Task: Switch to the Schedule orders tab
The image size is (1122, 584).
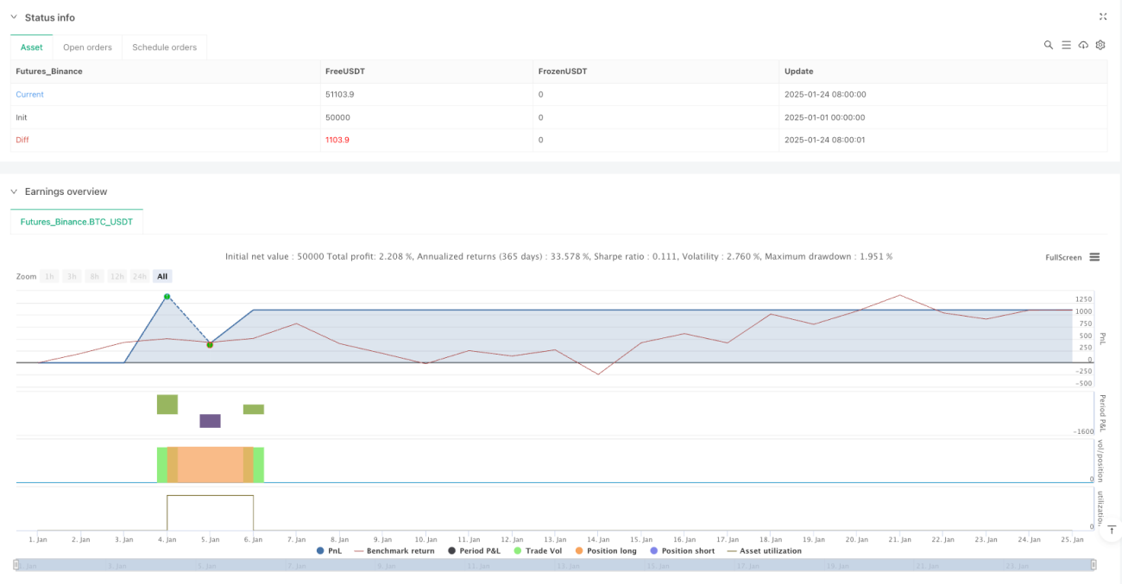Action: (x=165, y=47)
